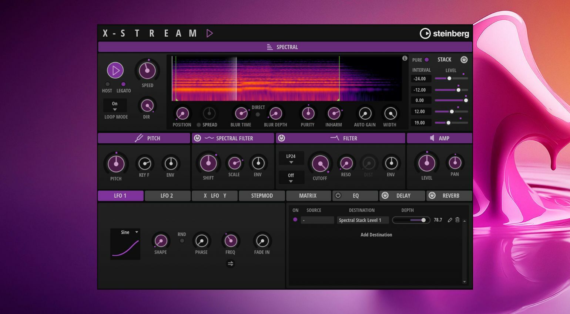Switch to the LFO 2 tab

(167, 196)
